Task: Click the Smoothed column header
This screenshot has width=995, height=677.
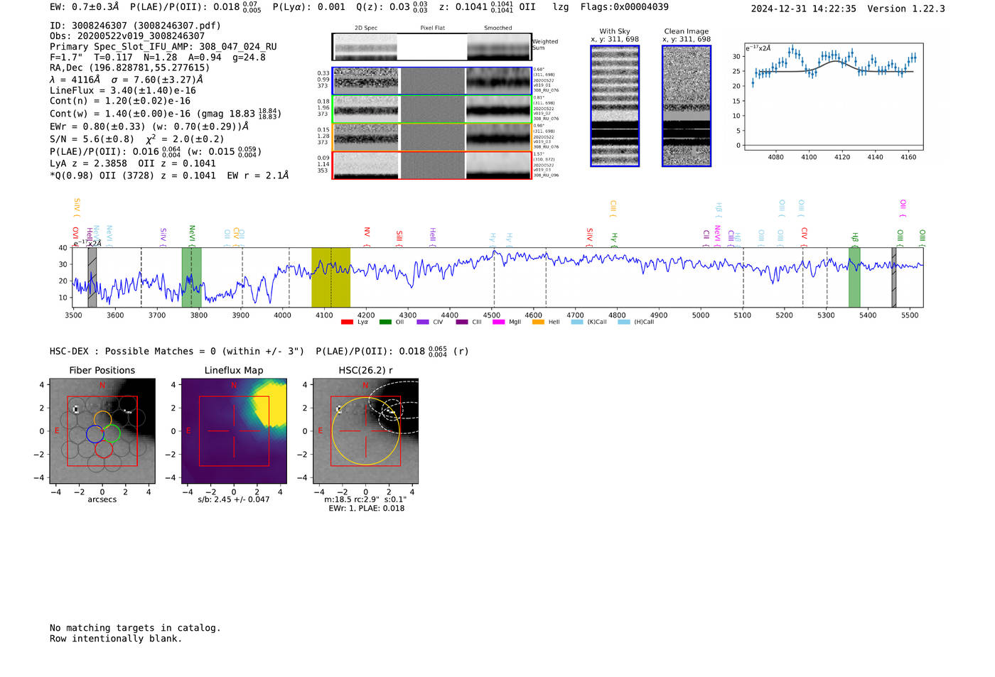Action: [498, 28]
